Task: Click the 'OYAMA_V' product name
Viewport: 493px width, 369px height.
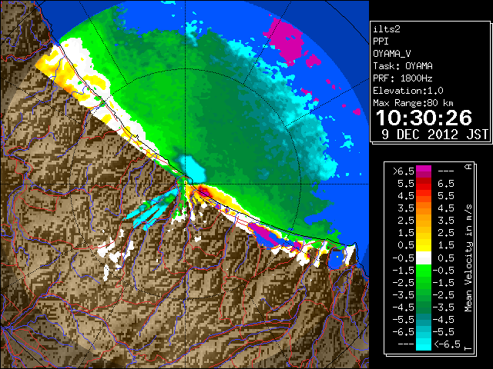Action: point(392,54)
